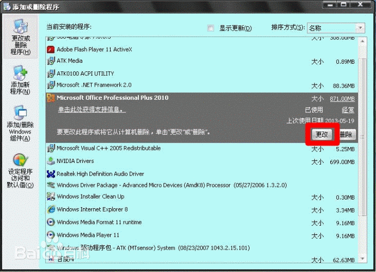
Task: Click the title bar Add/Remove Programs icon
Action: click(x=7, y=7)
